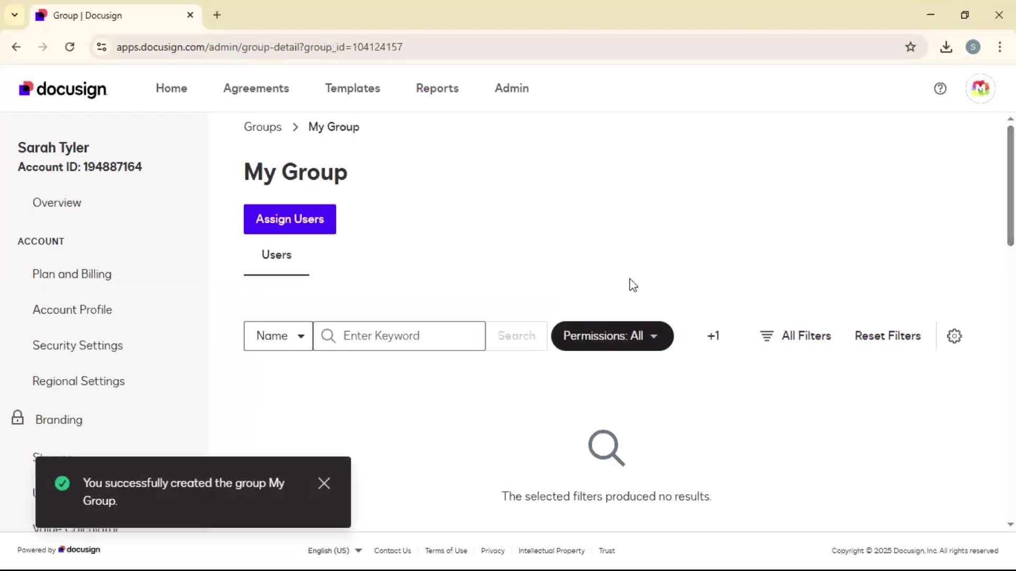Reload the page

[69, 47]
